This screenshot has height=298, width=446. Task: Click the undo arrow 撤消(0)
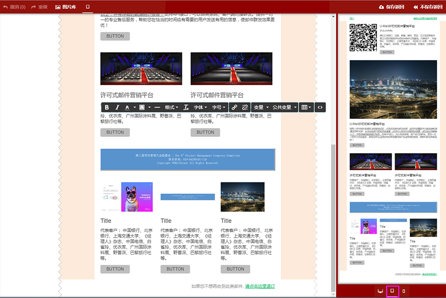[14, 7]
